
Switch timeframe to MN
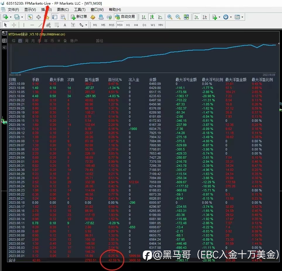click(x=161, y=25)
